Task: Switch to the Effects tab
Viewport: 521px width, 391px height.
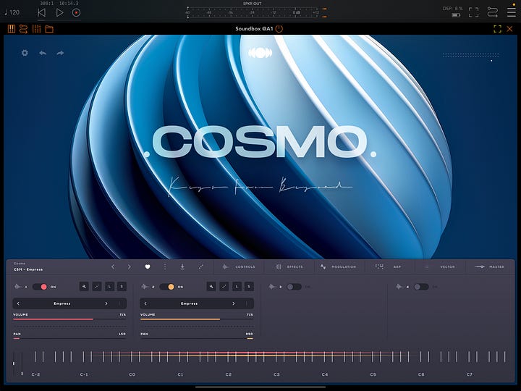Action: (x=289, y=266)
